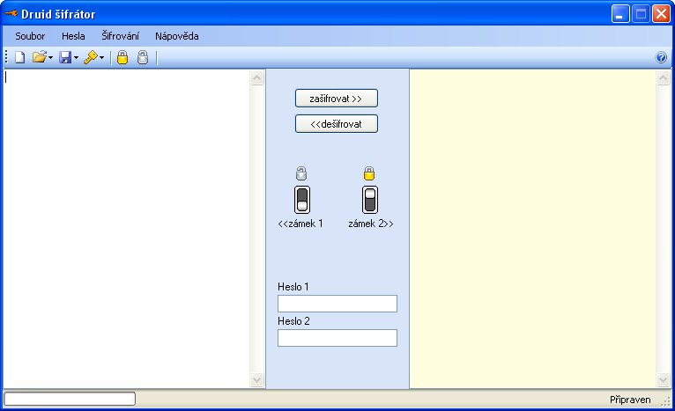Click the closed yellow padlock toolbar icon
The height and width of the screenshot is (411, 675).
tap(122, 57)
